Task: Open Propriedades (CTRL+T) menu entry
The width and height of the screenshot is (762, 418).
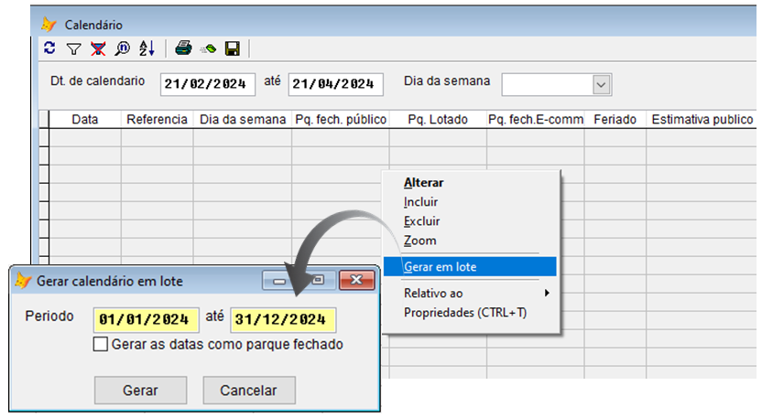Action: click(x=465, y=312)
